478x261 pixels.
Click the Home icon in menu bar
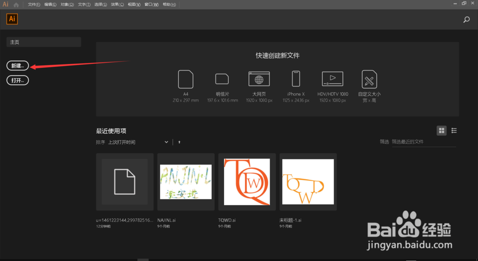click(x=16, y=5)
